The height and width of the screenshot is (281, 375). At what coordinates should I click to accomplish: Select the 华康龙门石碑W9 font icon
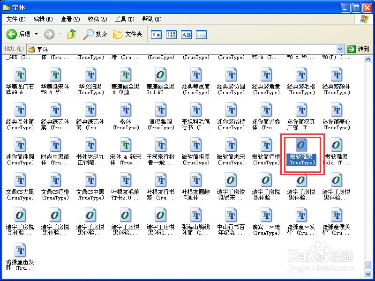click(x=20, y=74)
